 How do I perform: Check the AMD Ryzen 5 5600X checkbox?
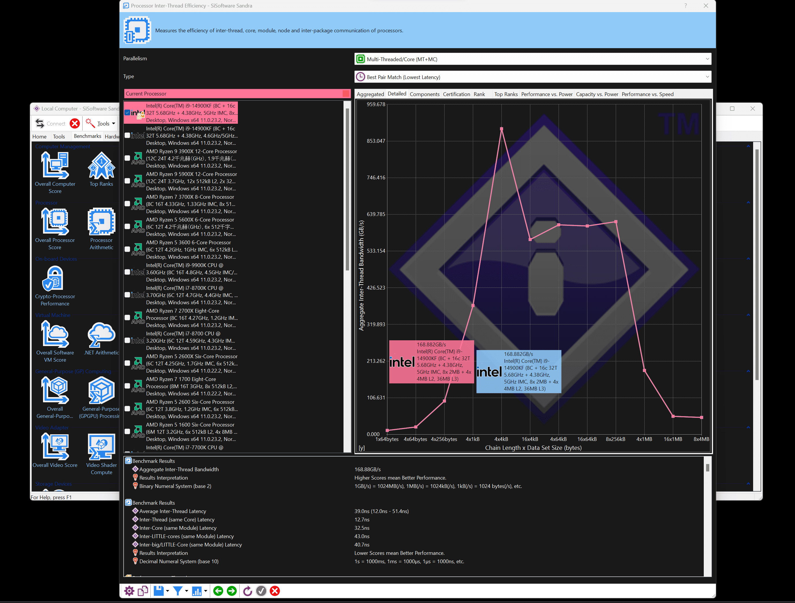[x=127, y=227]
